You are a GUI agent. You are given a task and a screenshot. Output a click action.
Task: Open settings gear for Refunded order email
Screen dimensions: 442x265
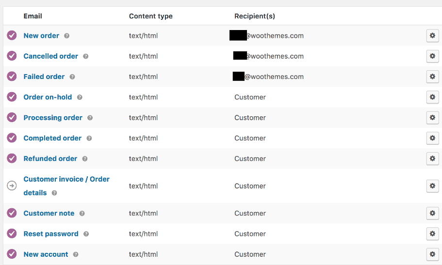tap(432, 158)
